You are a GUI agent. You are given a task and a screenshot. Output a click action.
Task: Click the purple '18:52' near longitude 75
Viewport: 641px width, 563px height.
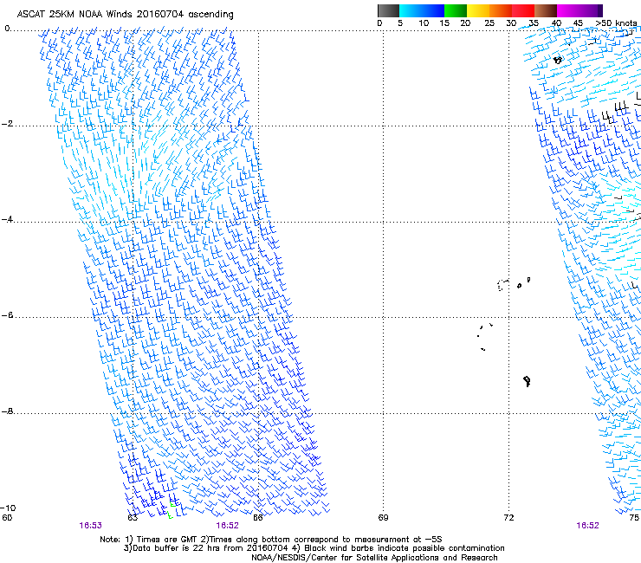point(587,526)
